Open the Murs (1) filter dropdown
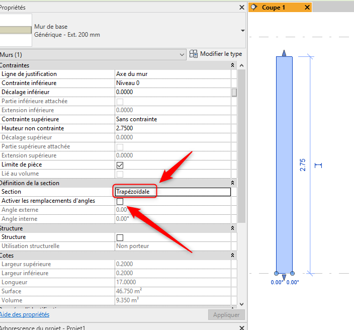354x330 pixels. tap(182, 54)
